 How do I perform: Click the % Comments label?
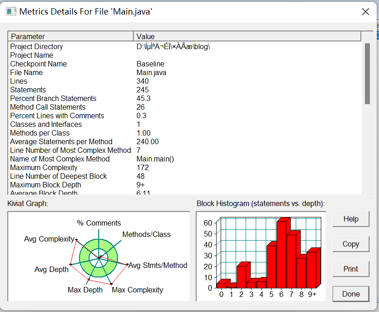(99, 223)
